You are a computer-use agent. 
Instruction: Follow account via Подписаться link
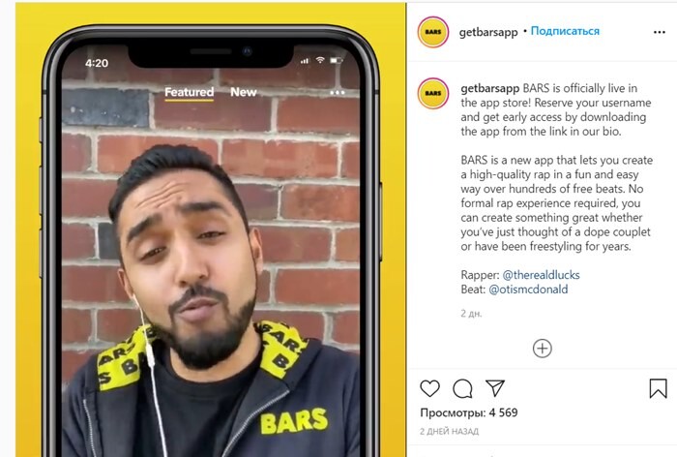coord(565,31)
